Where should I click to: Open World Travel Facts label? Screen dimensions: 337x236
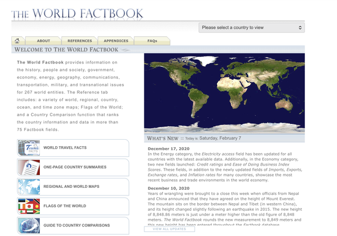click(x=65, y=148)
